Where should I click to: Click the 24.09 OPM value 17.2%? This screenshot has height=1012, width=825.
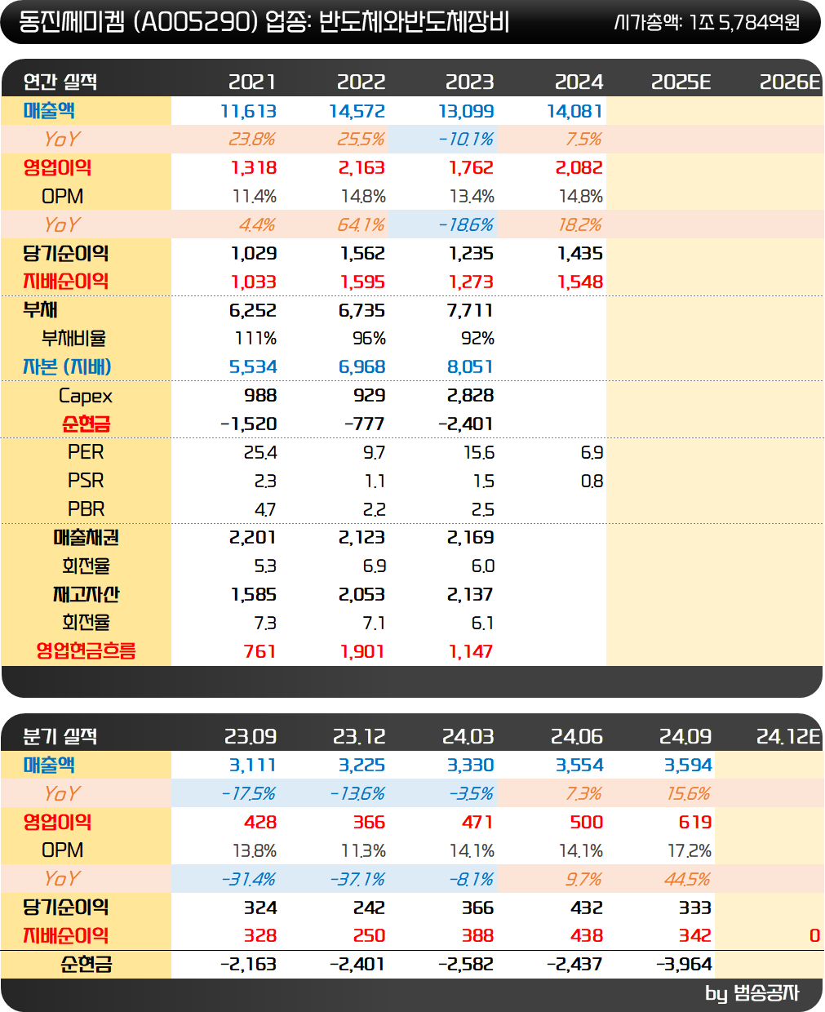coord(690,850)
